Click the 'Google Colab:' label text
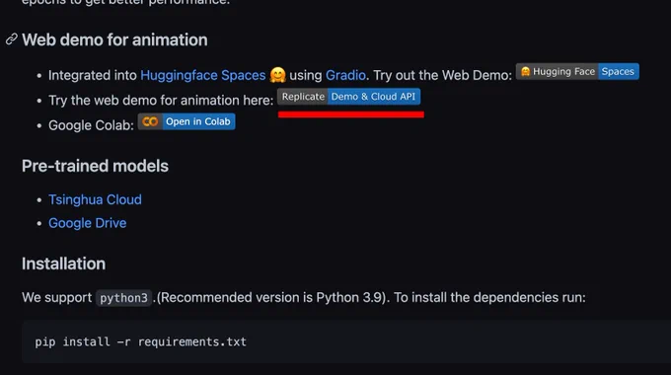The width and height of the screenshot is (671, 375). 91,125
